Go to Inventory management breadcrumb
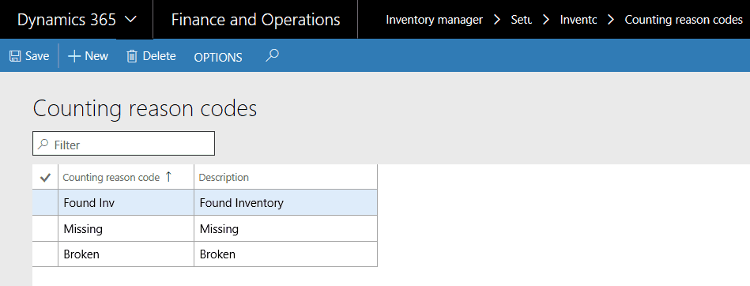The width and height of the screenshot is (750, 286). (435, 20)
